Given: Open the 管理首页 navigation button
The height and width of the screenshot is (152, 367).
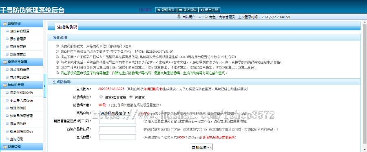Looking at the screenshot, I should (x=166, y=10).
